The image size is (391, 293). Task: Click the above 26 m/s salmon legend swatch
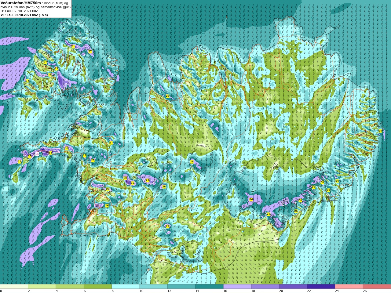377,287
